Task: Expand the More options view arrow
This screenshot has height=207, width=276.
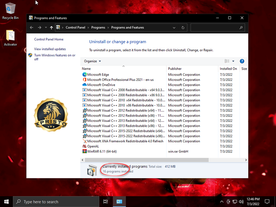Action: tap(233, 61)
